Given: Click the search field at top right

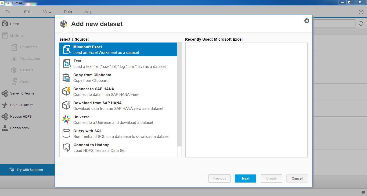Looking at the screenshot, I should pyautogui.click(x=334, y=23).
